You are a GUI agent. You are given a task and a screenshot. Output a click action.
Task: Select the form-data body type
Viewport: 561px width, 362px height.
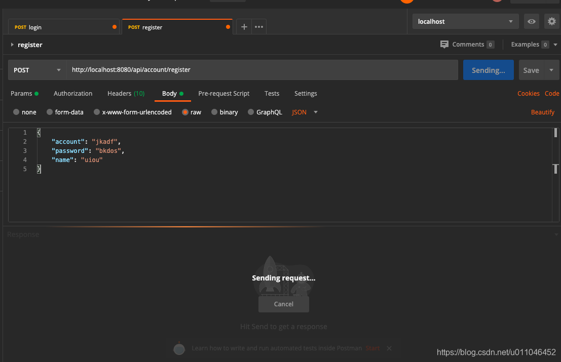coord(65,112)
